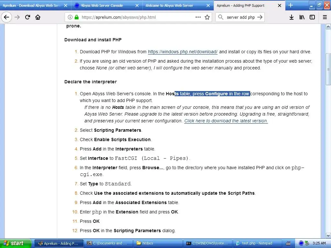331x248 pixels.
Task: Open the Windows Start menu
Action: (16, 243)
